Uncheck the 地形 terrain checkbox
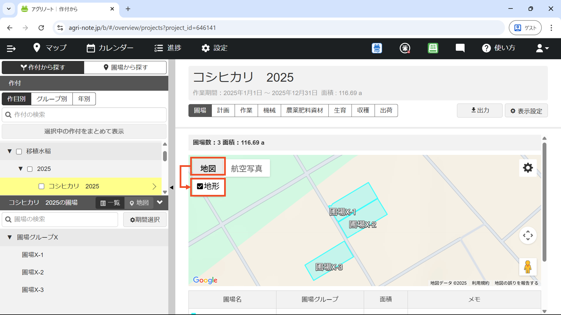The image size is (561, 315). [x=200, y=186]
